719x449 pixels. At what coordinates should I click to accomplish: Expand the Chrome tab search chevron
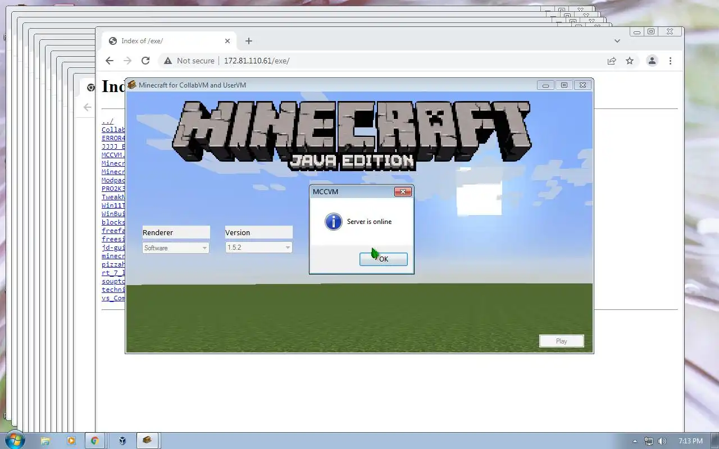[617, 41]
